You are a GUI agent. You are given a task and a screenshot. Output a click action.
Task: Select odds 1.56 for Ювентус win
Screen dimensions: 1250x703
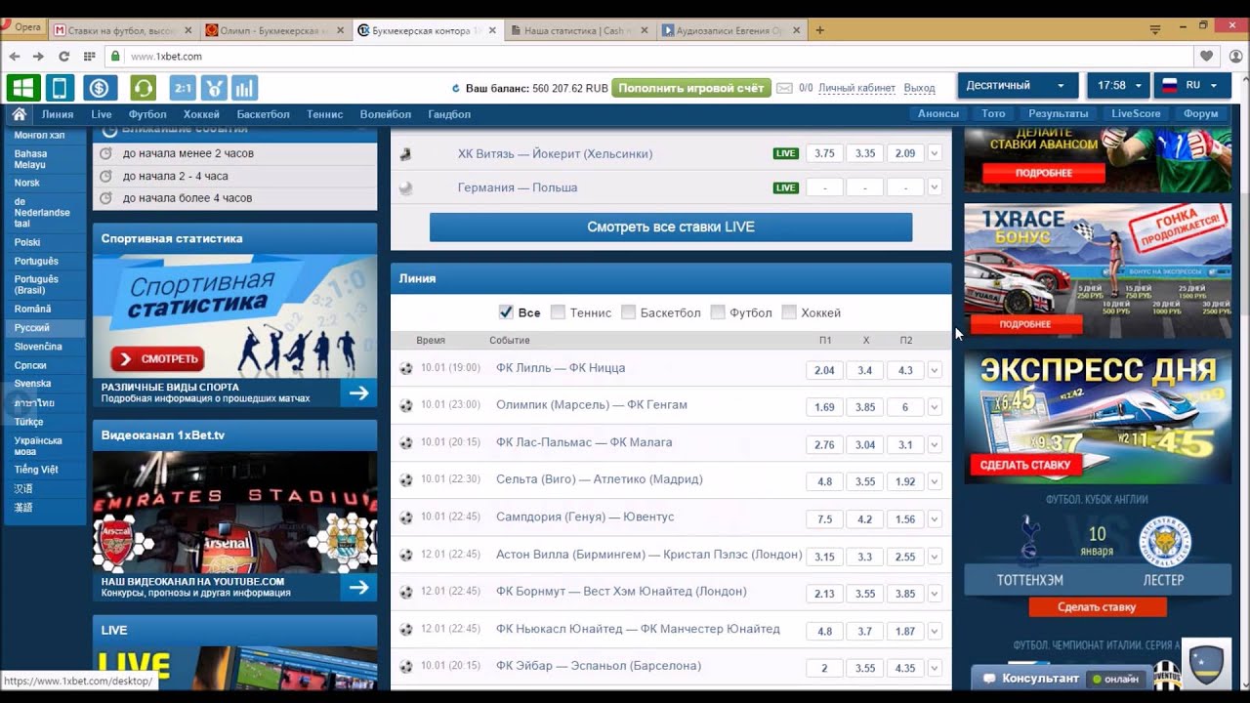coord(905,519)
